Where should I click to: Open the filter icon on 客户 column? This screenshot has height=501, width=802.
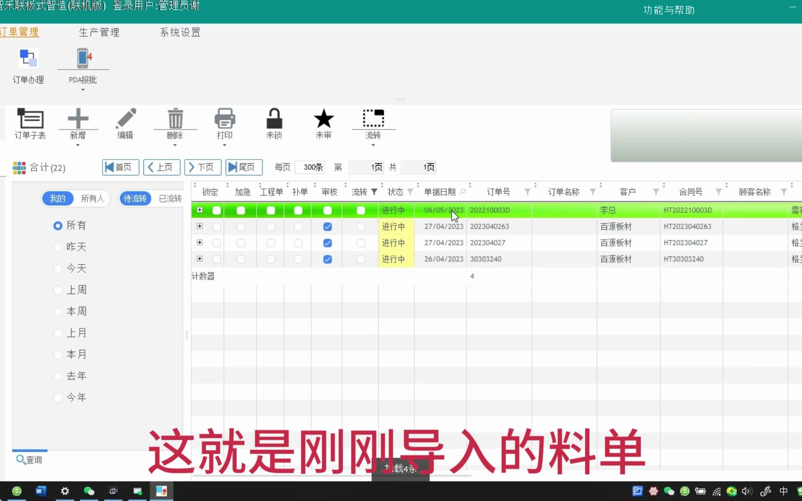coord(656,192)
